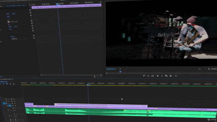Toggle the lock on the Audio 1 track

[x=8, y=110]
